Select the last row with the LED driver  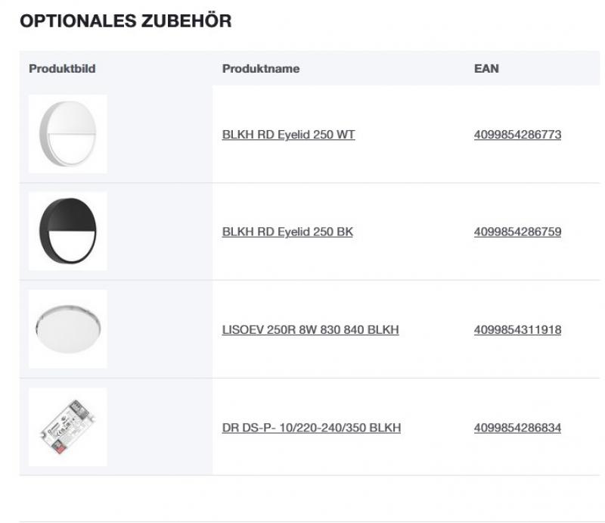click(x=302, y=428)
